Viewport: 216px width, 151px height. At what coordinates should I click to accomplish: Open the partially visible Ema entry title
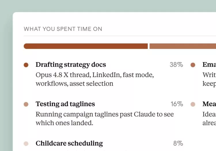coord(209,64)
